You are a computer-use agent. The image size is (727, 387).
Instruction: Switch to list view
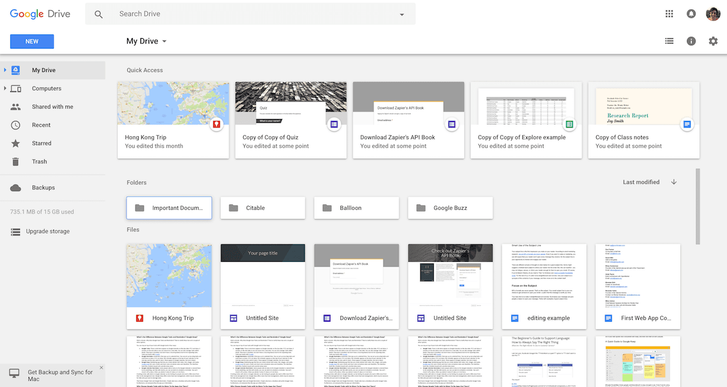pos(669,41)
